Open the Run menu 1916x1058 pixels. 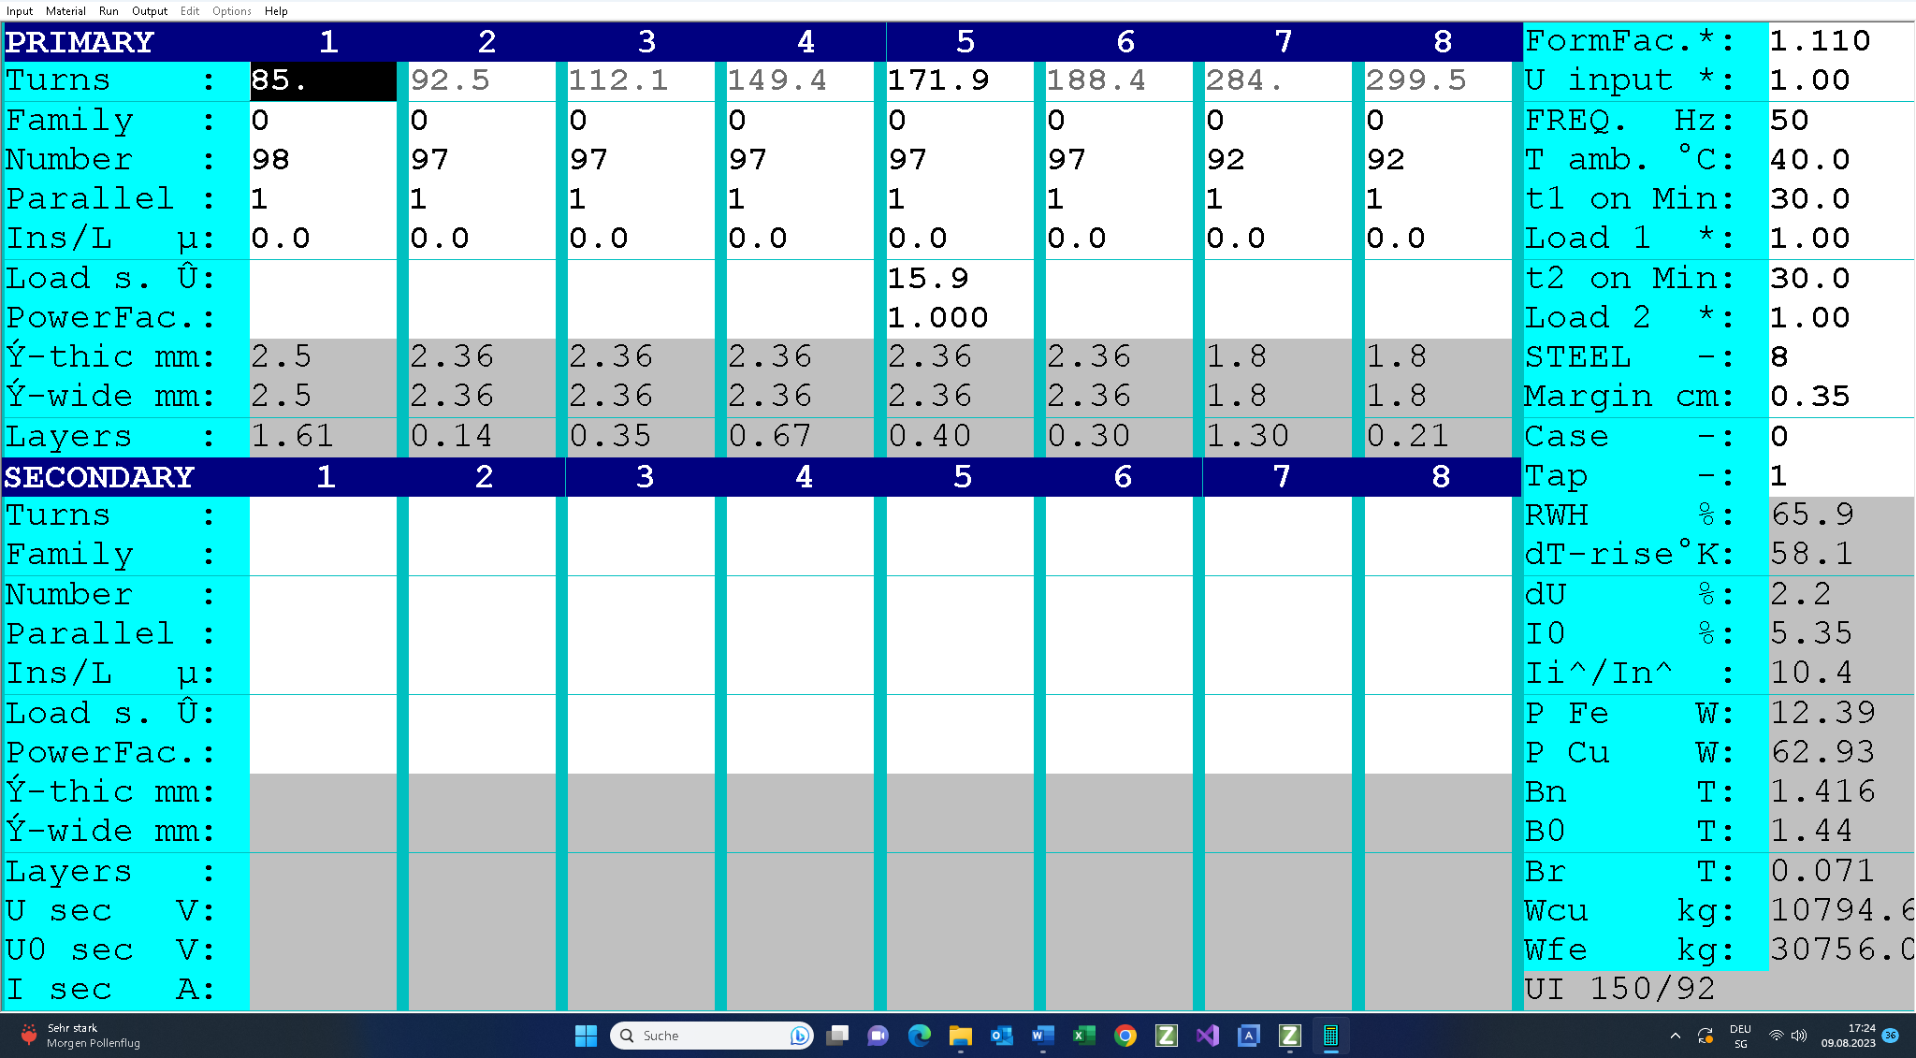click(x=109, y=11)
